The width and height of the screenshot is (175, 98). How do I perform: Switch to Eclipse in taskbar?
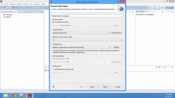click(30, 96)
